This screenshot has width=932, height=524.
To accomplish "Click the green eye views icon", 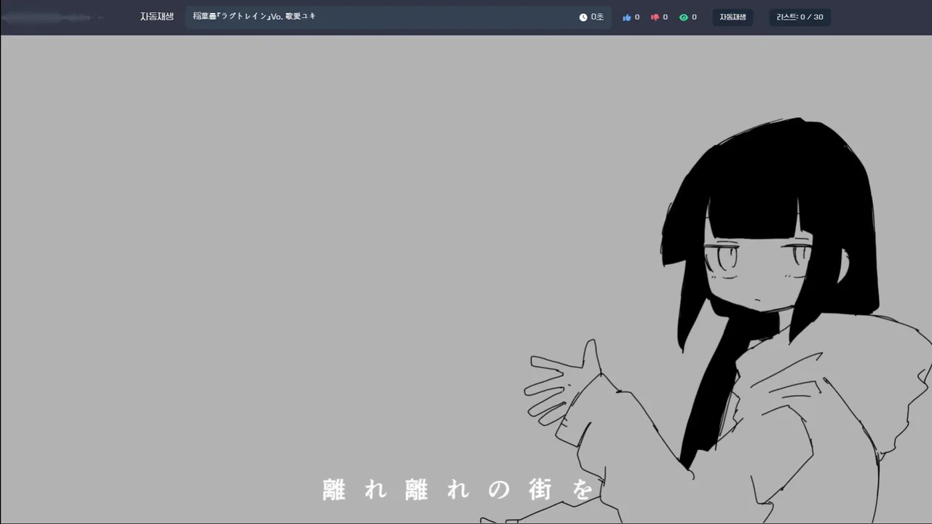I will click(684, 17).
